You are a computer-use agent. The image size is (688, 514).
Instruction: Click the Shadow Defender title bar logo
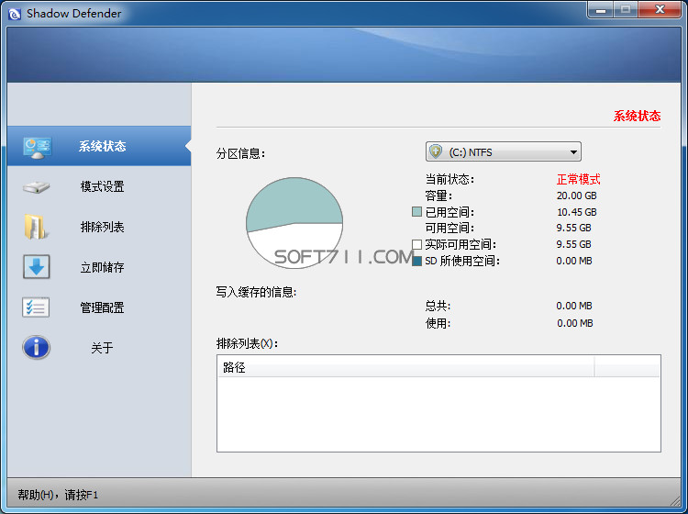click(x=15, y=14)
